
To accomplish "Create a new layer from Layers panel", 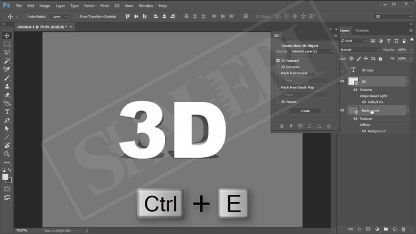I will [394, 229].
